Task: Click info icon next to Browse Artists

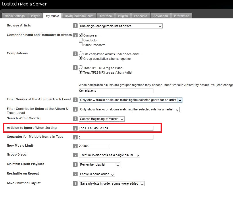Action: click(x=75, y=26)
